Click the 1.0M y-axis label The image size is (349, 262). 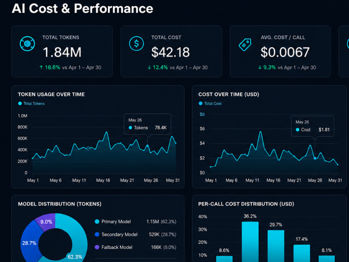pyautogui.click(x=22, y=116)
